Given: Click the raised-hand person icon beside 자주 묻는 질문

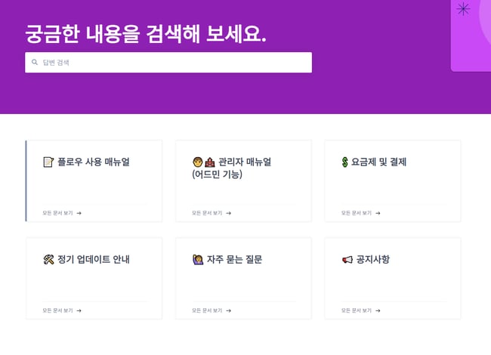Looking at the screenshot, I should coord(197,260).
